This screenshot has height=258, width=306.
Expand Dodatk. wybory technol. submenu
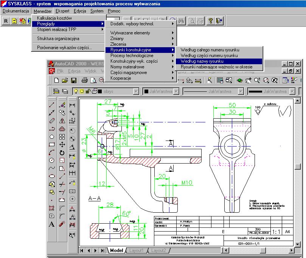[x=141, y=24]
